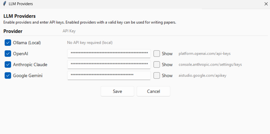Reveal the Anthropic Claude key with Show
The height and width of the screenshot is (134, 270).
click(157, 65)
